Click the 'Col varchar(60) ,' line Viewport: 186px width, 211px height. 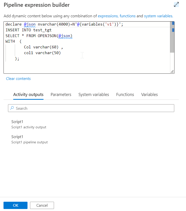43,47
